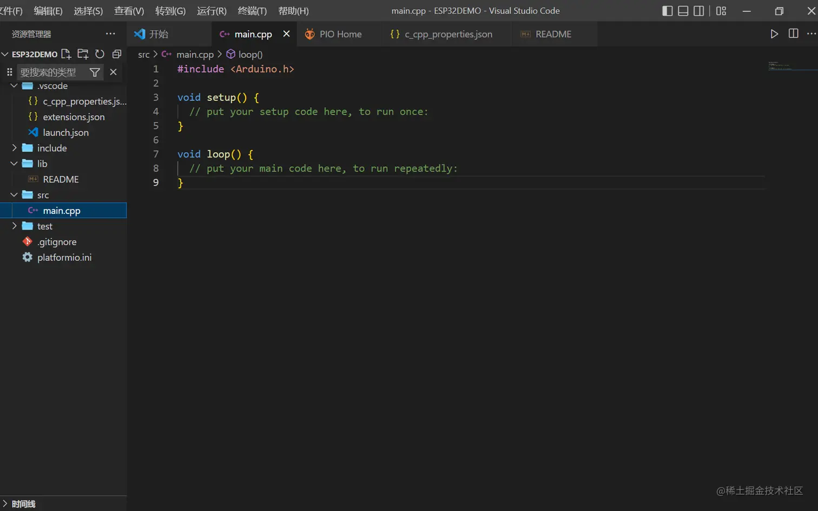Click the loop() breadcrumb symbol
818x511 pixels.
250,54
